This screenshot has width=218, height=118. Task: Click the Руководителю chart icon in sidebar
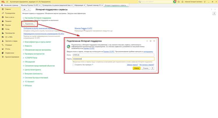pos(3,13)
